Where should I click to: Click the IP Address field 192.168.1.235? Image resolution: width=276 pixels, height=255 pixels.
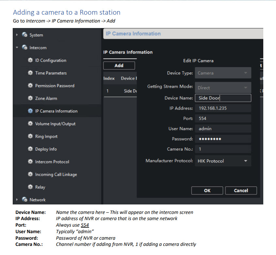tap(223, 108)
